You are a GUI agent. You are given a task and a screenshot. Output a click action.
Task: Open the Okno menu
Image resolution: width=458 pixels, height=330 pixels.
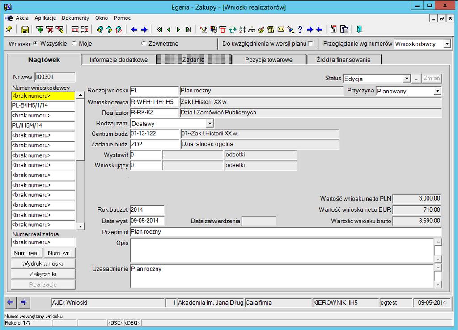click(102, 18)
